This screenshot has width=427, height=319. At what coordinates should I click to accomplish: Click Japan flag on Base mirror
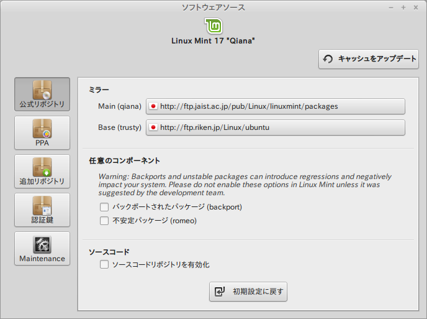(153, 127)
